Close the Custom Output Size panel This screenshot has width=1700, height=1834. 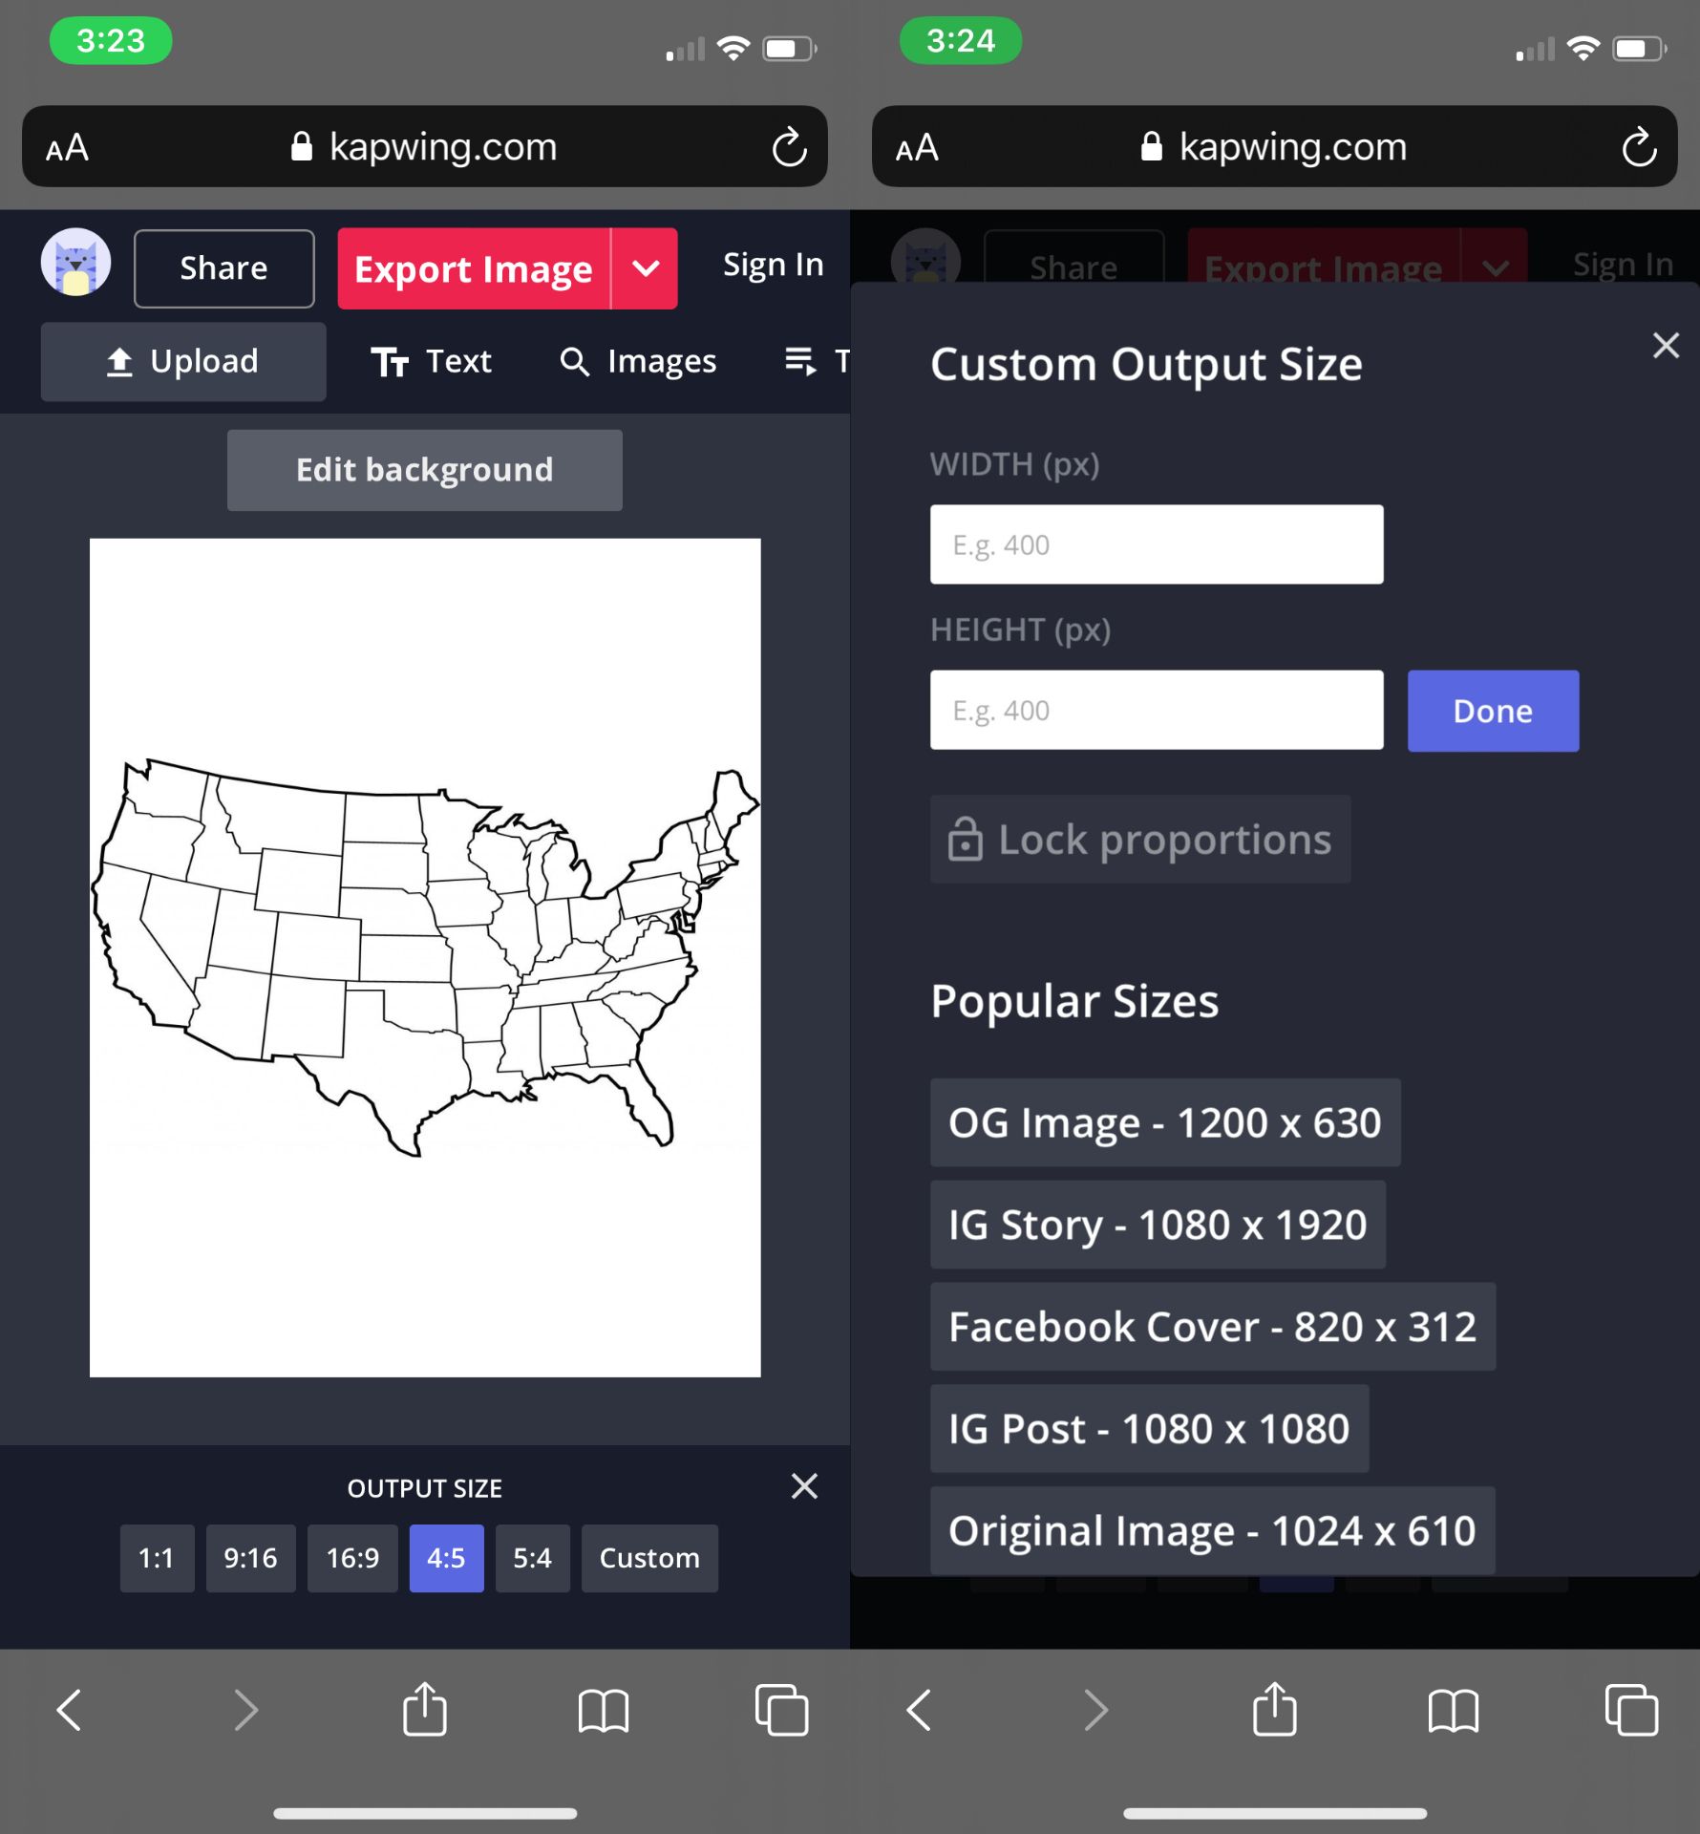(1666, 345)
